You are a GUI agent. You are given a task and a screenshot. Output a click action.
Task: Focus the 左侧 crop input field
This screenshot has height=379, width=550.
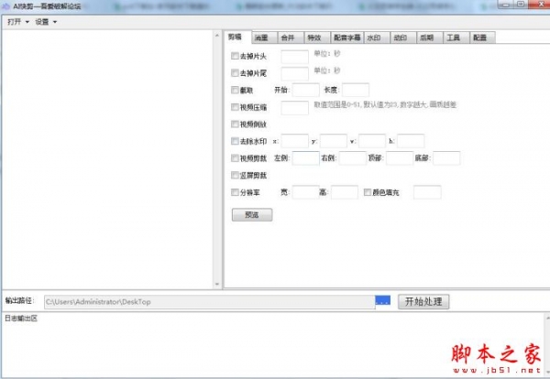306,158
